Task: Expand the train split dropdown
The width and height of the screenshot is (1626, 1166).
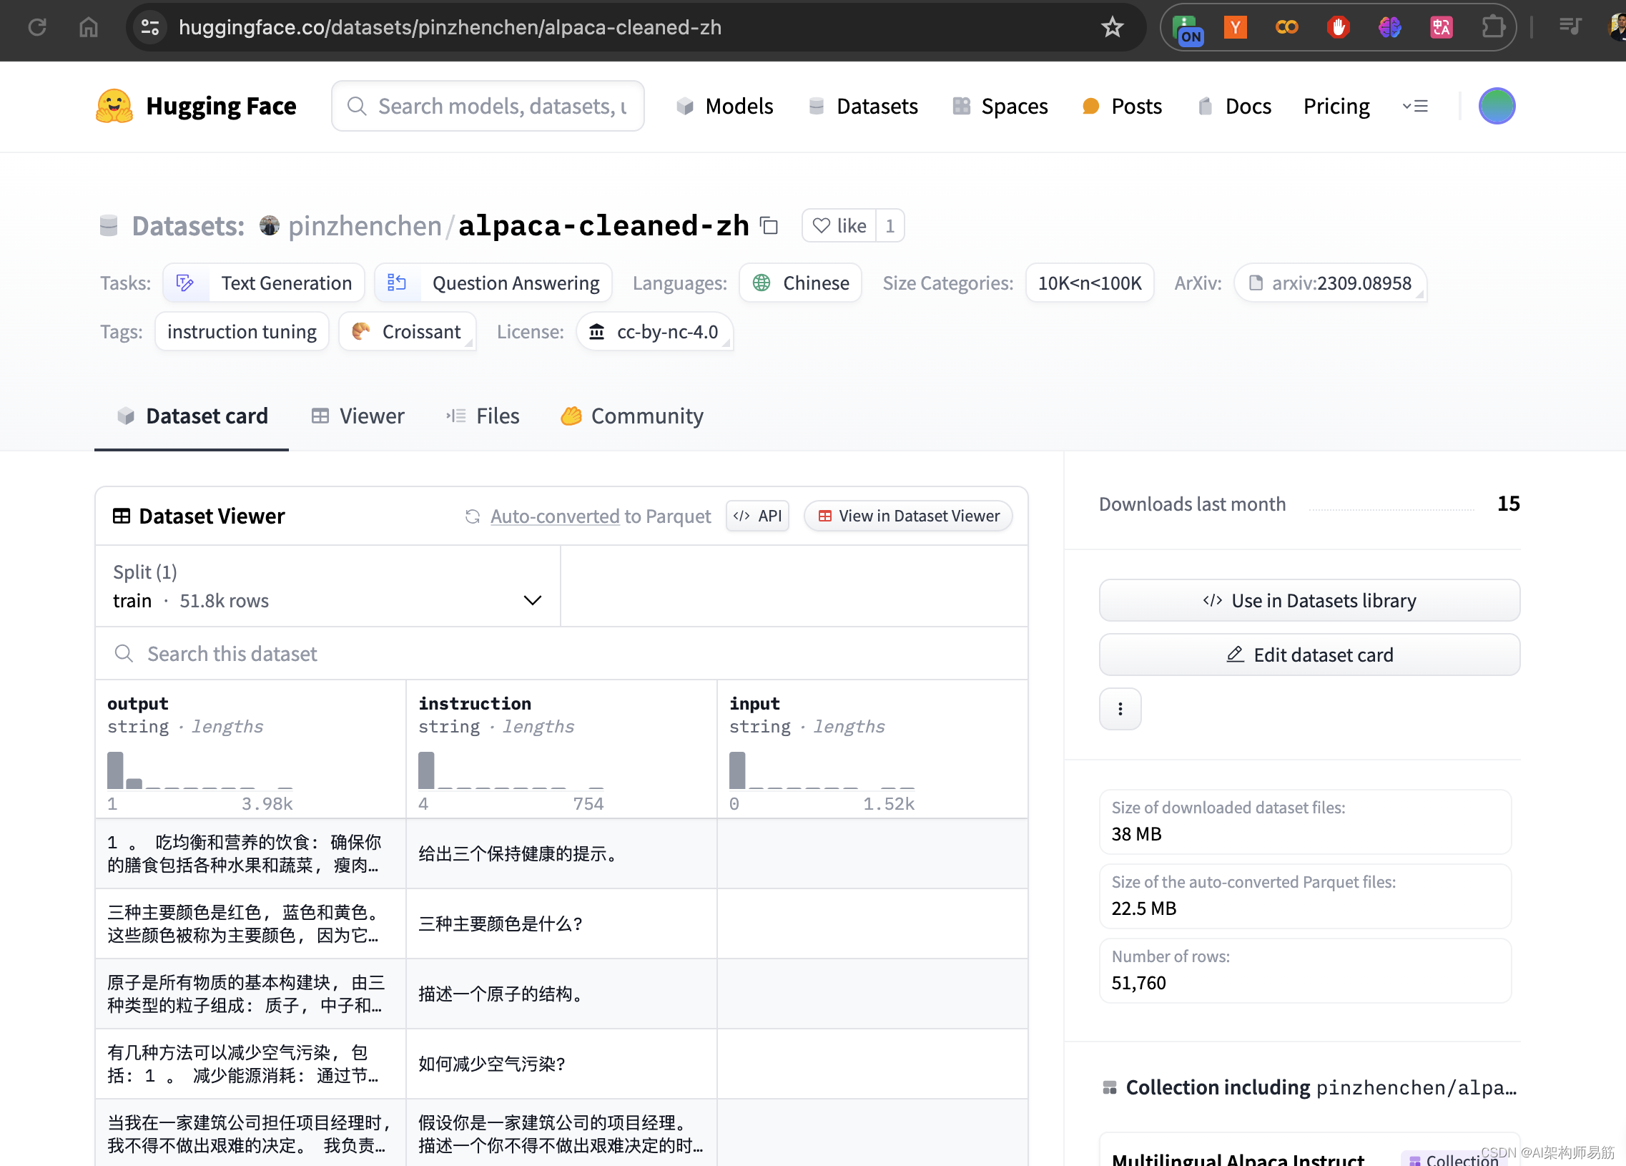Action: (x=327, y=587)
